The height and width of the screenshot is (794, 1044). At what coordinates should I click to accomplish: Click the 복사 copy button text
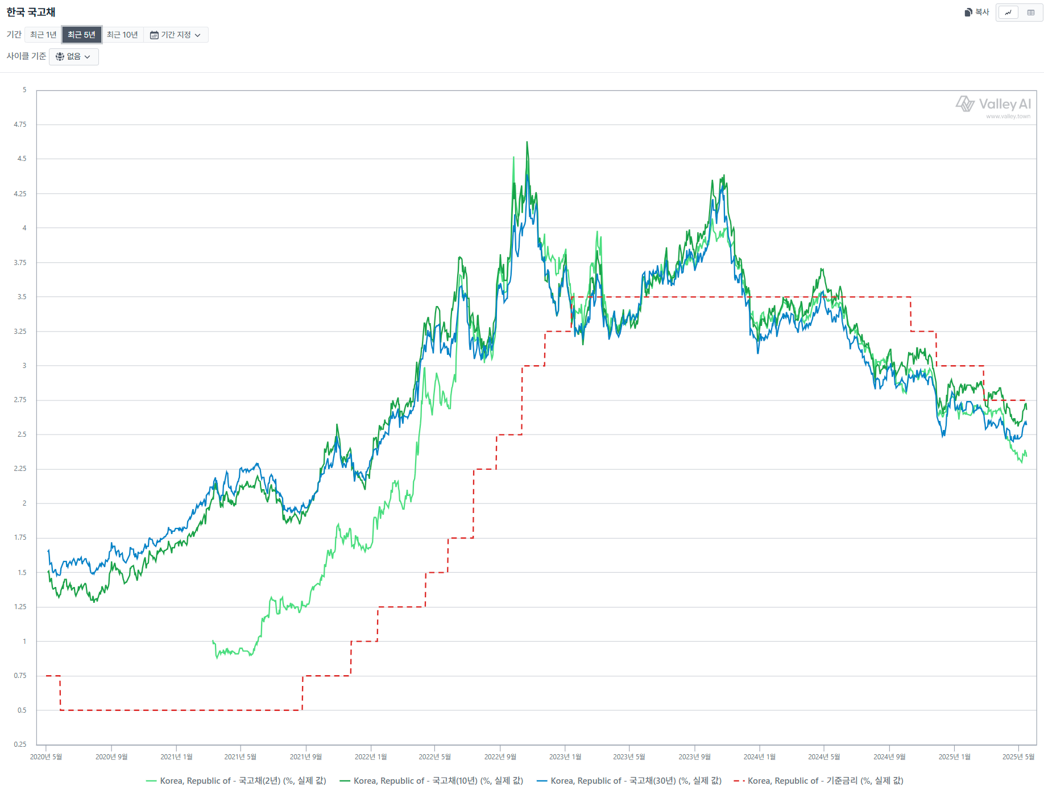pyautogui.click(x=983, y=12)
